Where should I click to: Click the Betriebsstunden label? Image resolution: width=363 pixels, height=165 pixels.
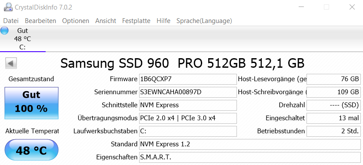click(281, 131)
